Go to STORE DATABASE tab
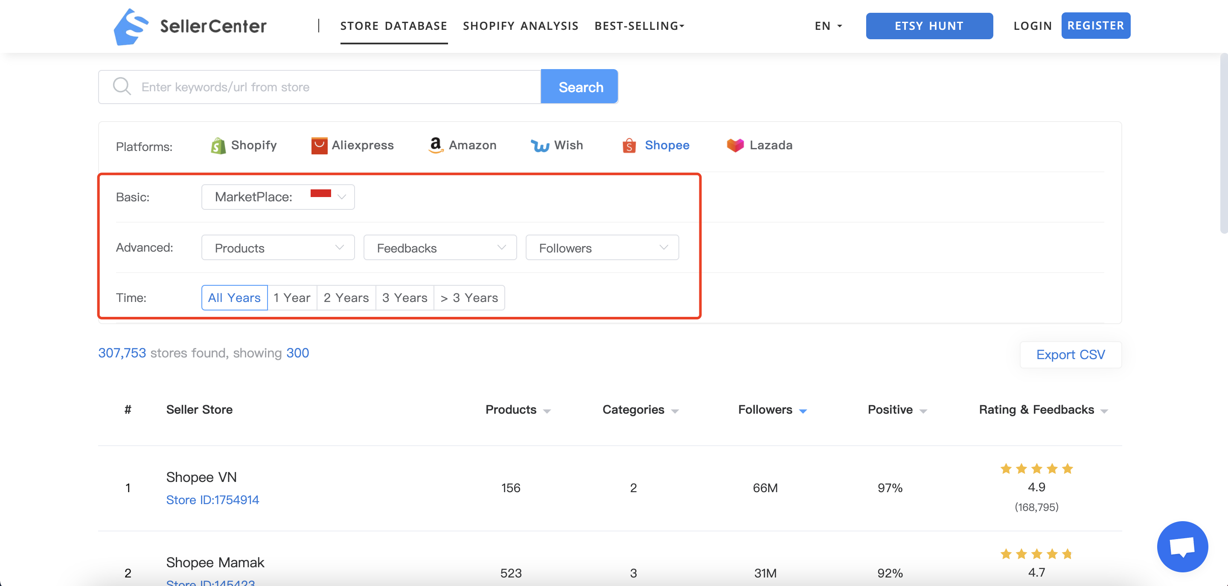This screenshot has height=586, width=1228. (394, 26)
